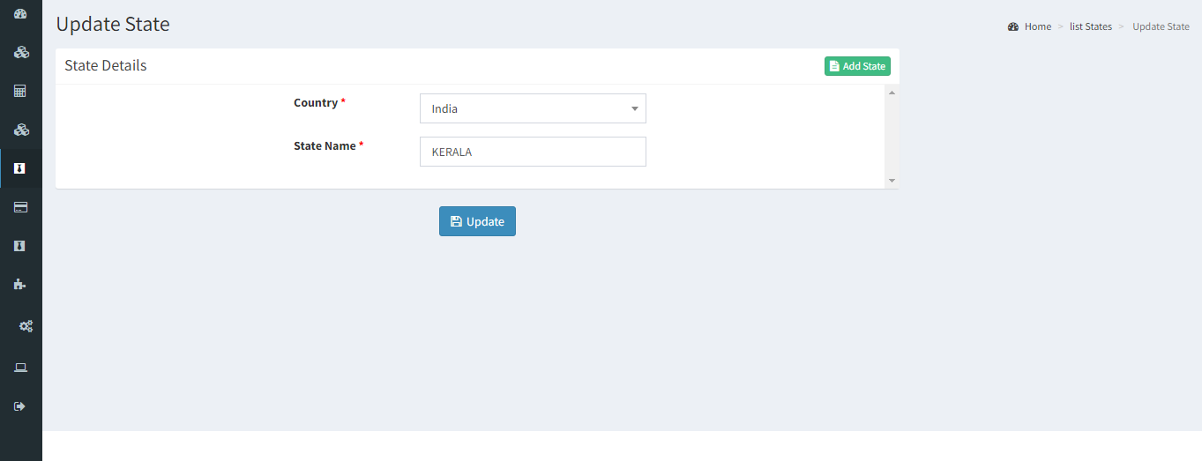The width and height of the screenshot is (1202, 461).
Task: Click the Country dropdown arrow
Action: tap(634, 109)
